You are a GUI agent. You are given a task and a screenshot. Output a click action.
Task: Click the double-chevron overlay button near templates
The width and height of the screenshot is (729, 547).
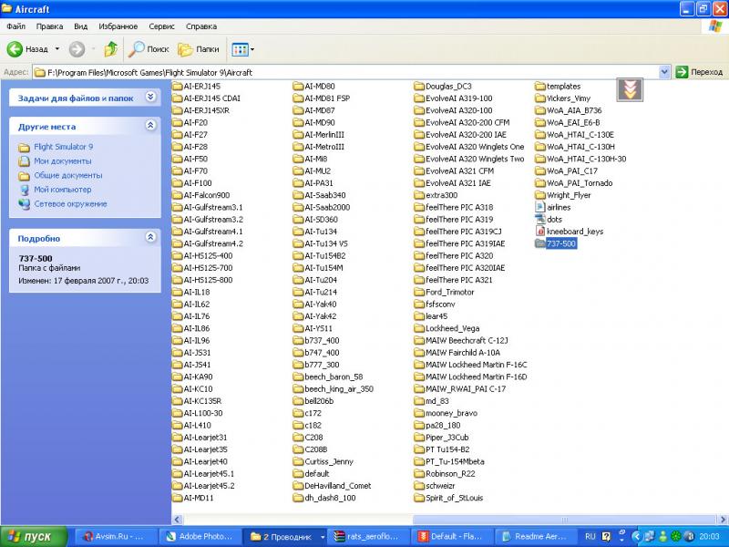630,89
